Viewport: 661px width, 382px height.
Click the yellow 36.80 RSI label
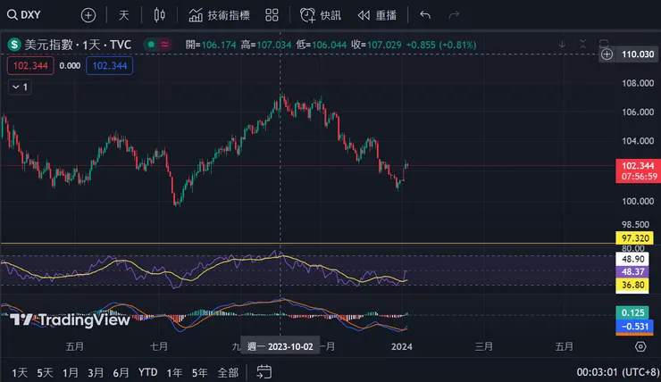pyautogui.click(x=632, y=285)
